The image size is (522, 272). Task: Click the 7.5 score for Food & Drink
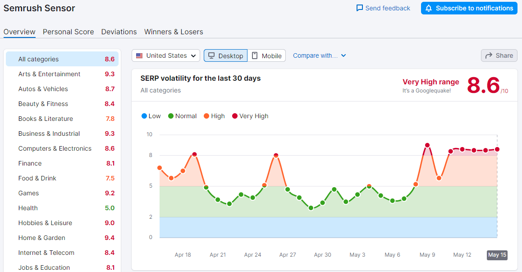pyautogui.click(x=110, y=178)
